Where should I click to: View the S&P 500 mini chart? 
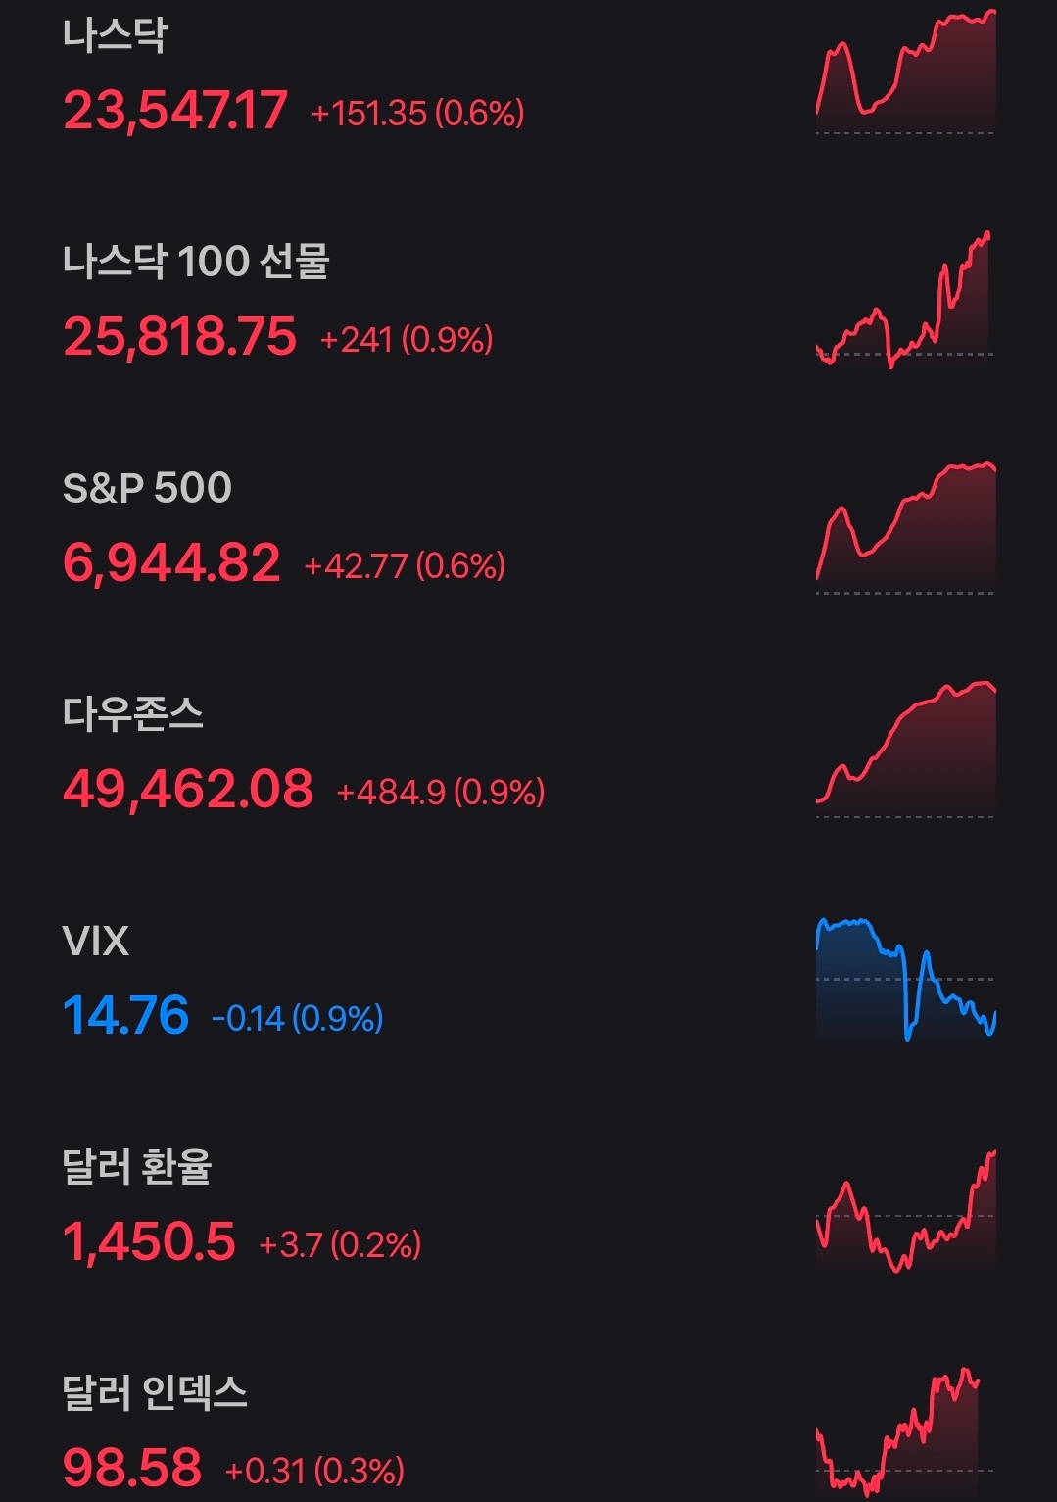pos(905,527)
